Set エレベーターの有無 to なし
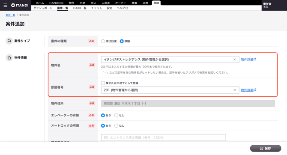 tap(116, 115)
